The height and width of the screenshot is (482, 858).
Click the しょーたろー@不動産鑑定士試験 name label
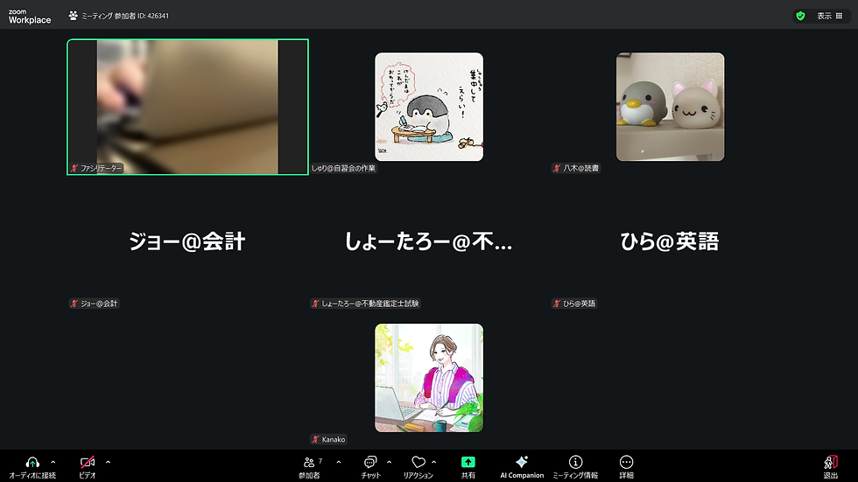tap(366, 304)
